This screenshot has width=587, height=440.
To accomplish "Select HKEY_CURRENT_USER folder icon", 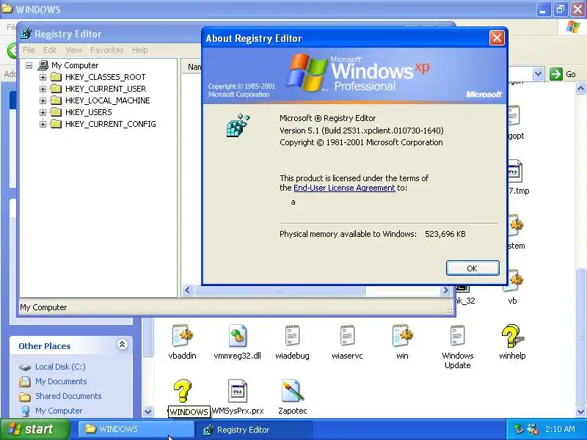I will click(x=56, y=89).
